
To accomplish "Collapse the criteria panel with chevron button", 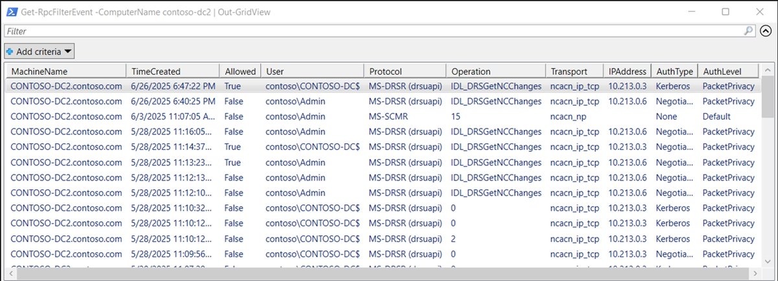I will pos(765,30).
